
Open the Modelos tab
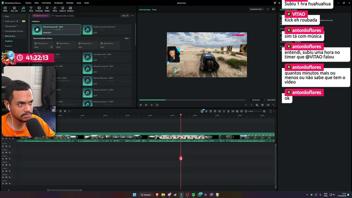[70, 9]
